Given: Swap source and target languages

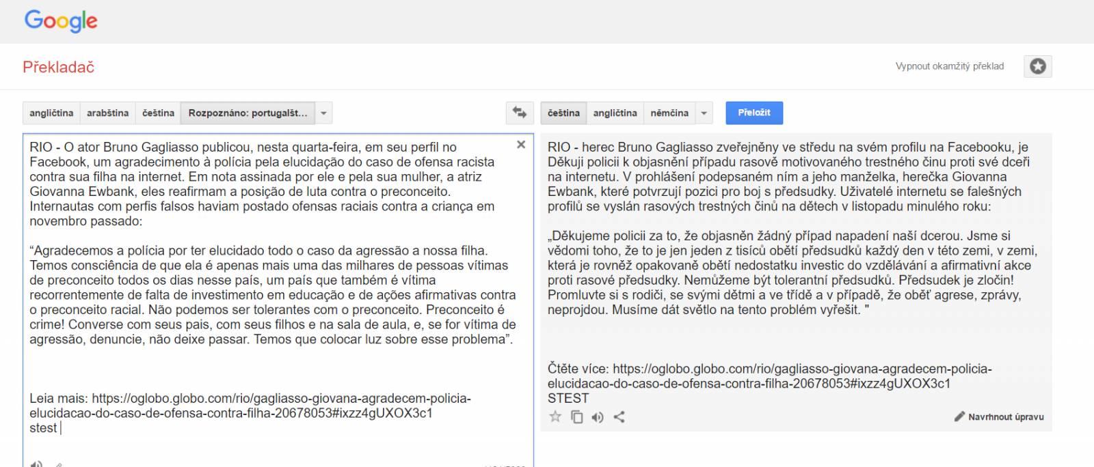Looking at the screenshot, I should tap(520, 113).
